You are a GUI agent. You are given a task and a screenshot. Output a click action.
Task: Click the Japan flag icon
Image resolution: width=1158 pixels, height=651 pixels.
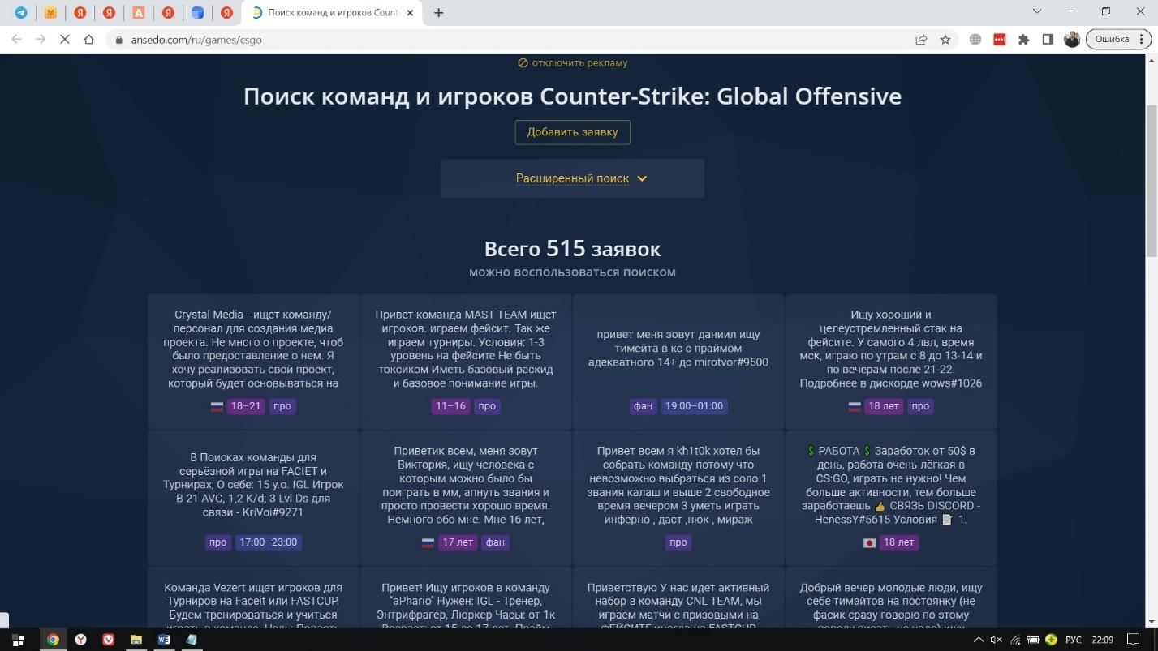870,542
